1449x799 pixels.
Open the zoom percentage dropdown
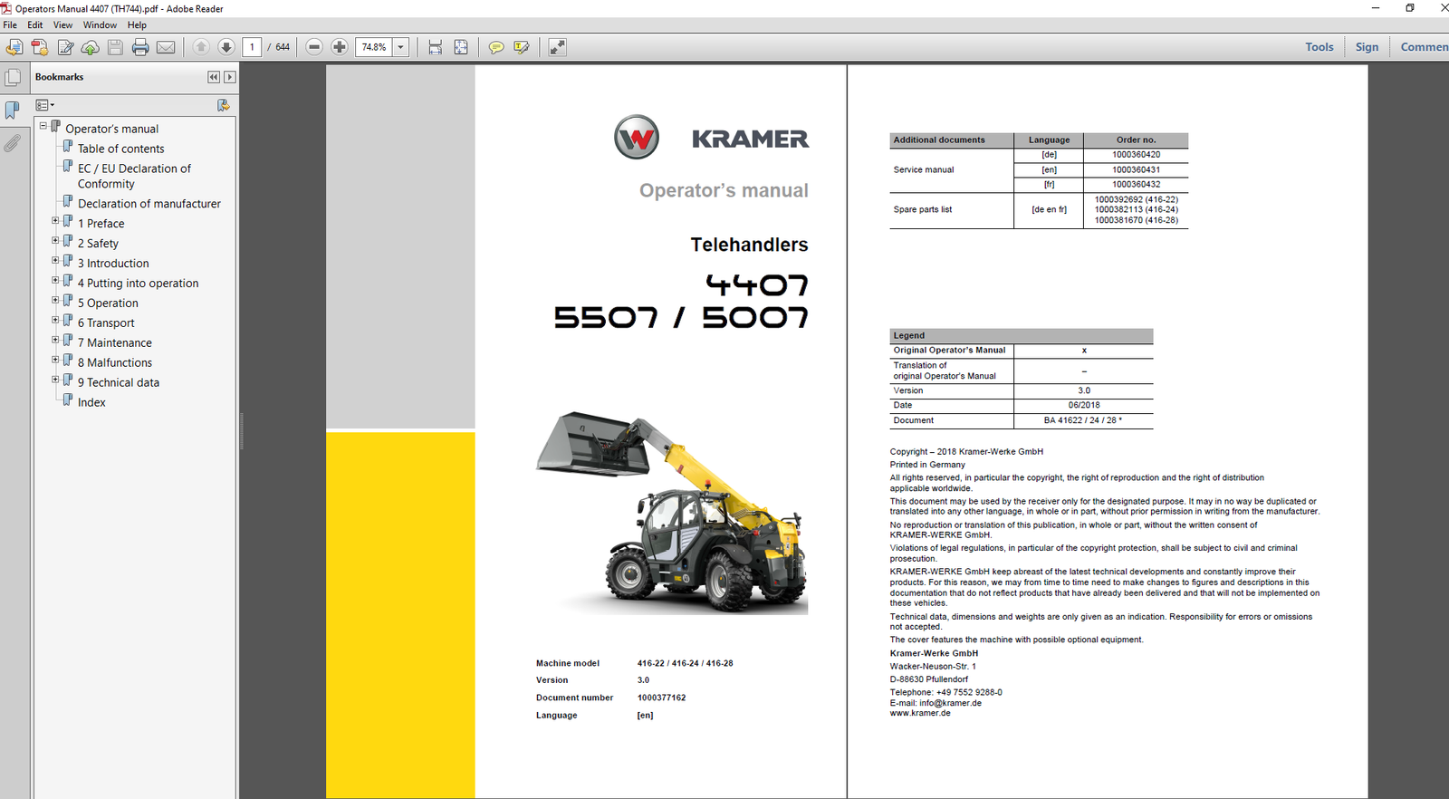pyautogui.click(x=400, y=47)
